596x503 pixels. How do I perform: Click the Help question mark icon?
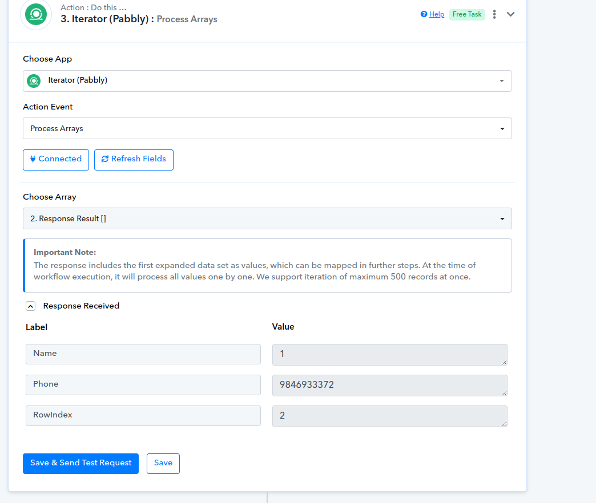(x=424, y=14)
